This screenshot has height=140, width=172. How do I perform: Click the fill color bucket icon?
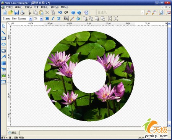pos(78,19)
